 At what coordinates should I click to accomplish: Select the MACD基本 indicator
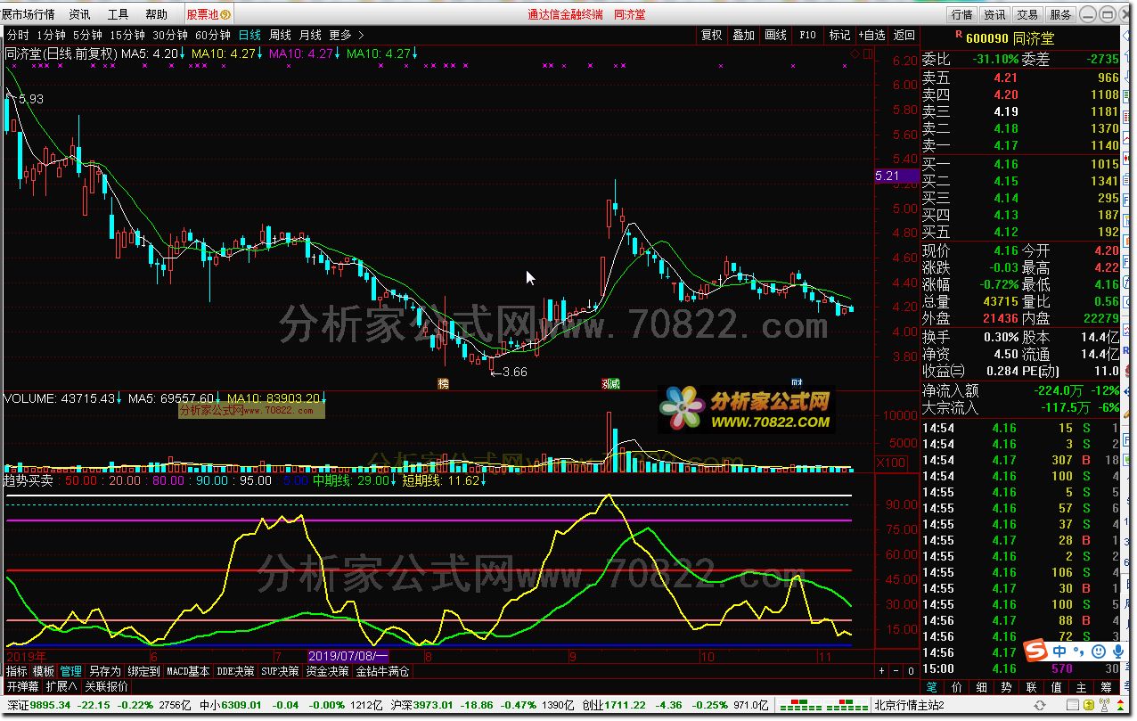coord(189,671)
